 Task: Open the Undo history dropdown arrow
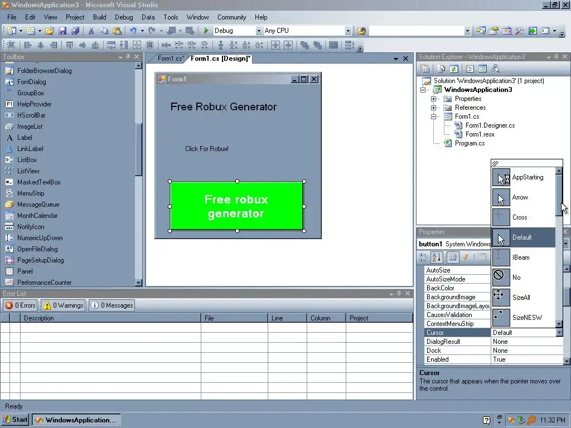142,31
